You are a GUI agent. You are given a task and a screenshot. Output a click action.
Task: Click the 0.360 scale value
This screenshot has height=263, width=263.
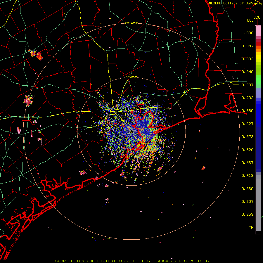pos(248,189)
